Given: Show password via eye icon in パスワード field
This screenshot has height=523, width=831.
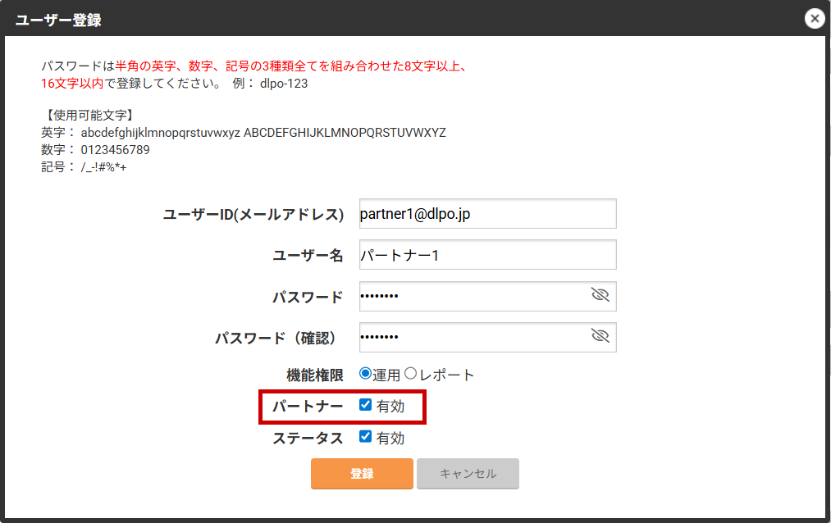Looking at the screenshot, I should [x=600, y=294].
